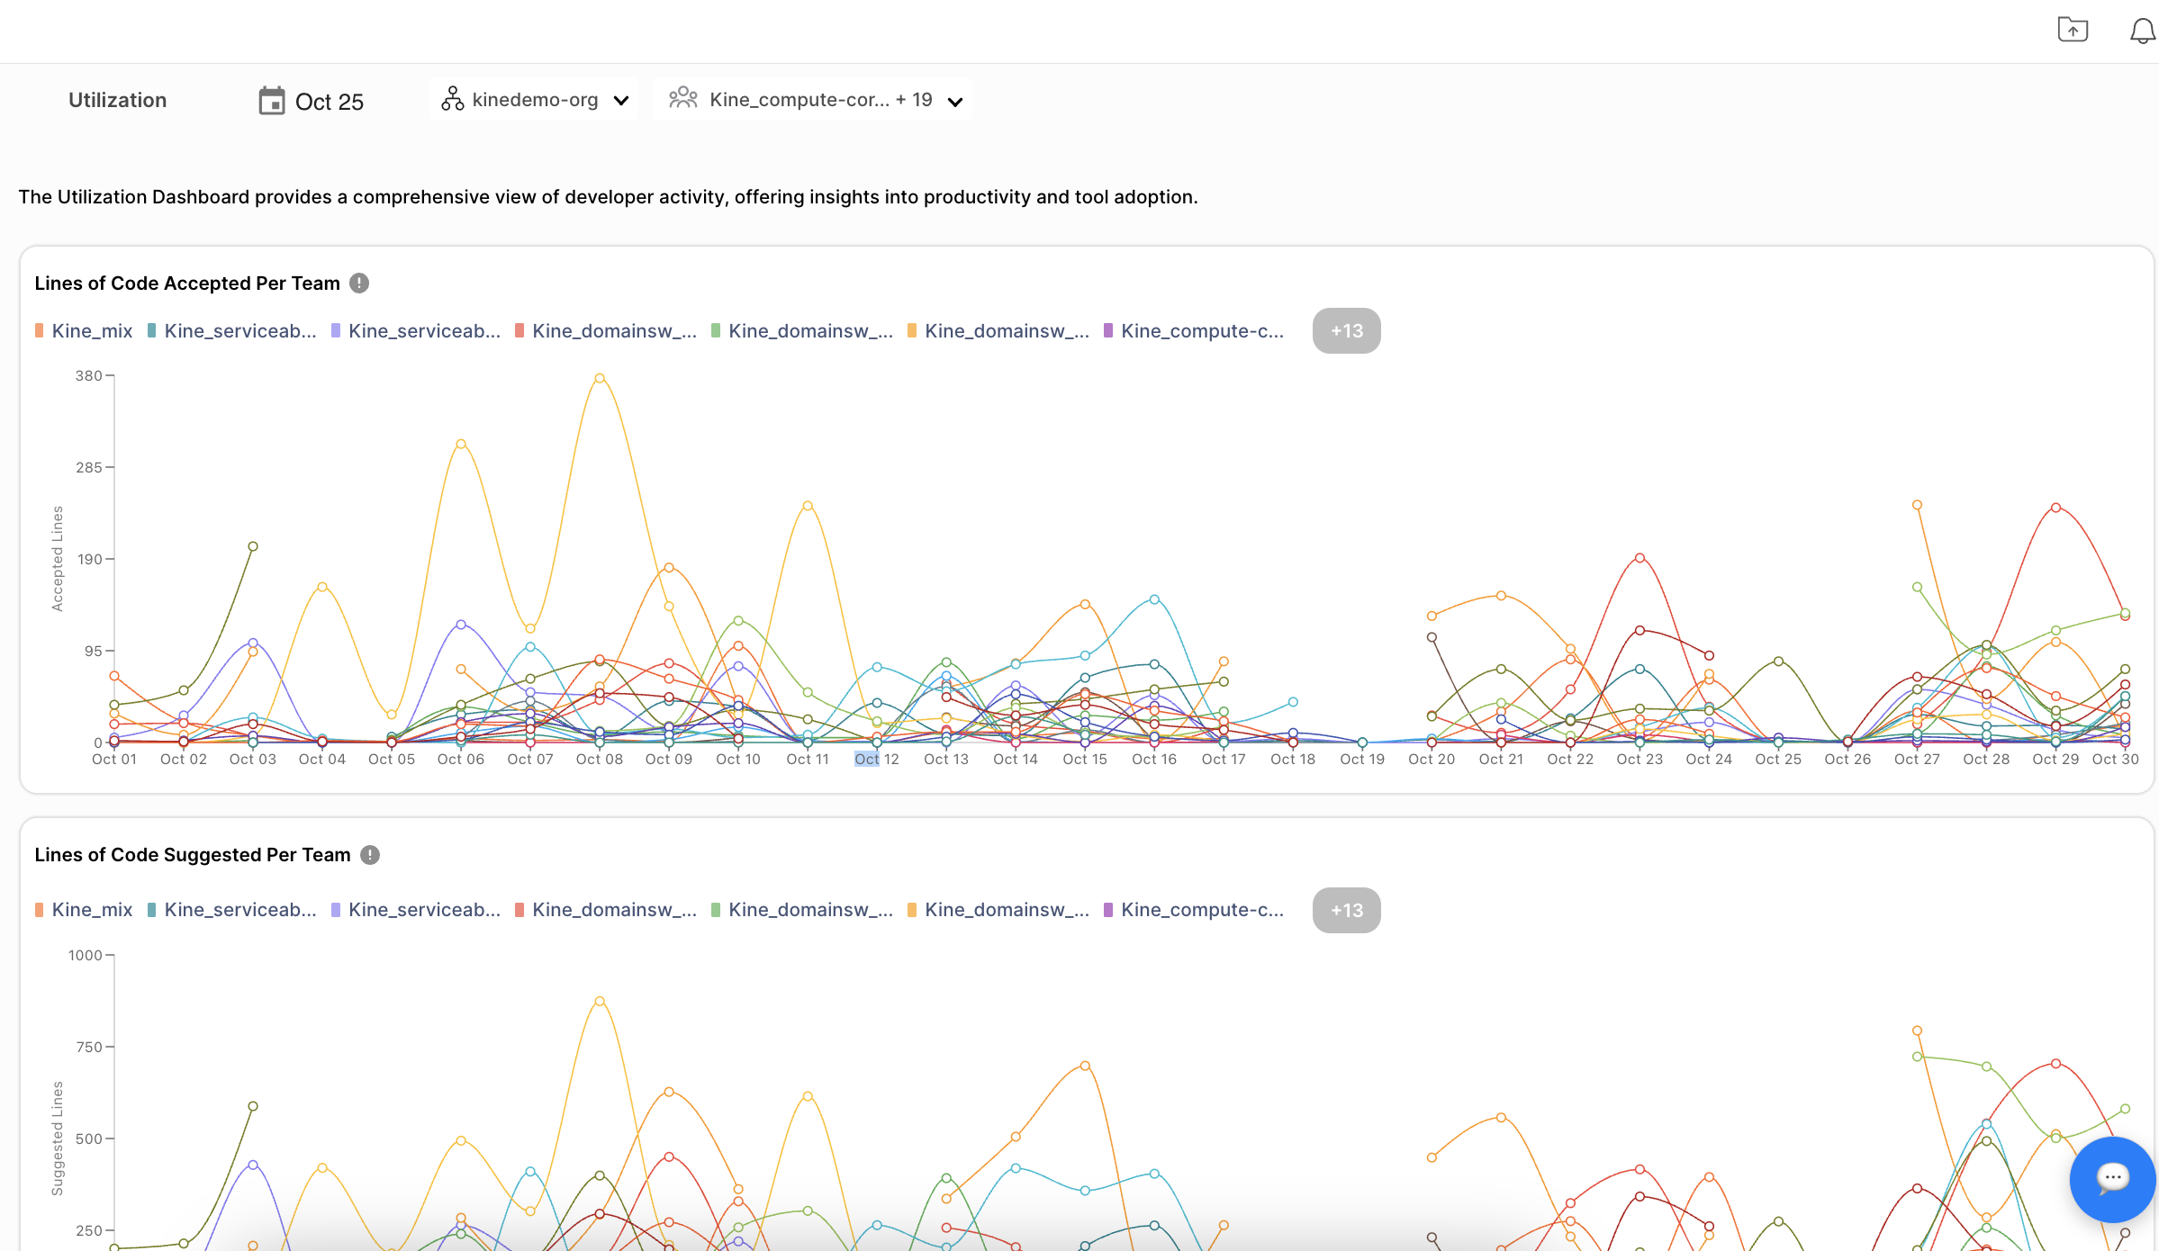
Task: Click the people icon next to Kine_compute-cor teams
Action: click(x=683, y=99)
